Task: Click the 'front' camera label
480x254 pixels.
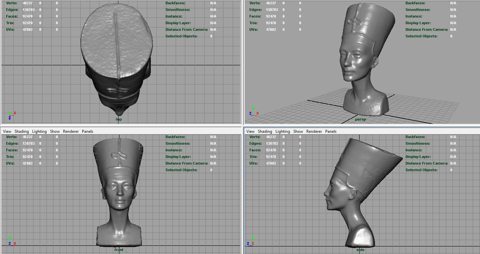Action: click(x=119, y=250)
